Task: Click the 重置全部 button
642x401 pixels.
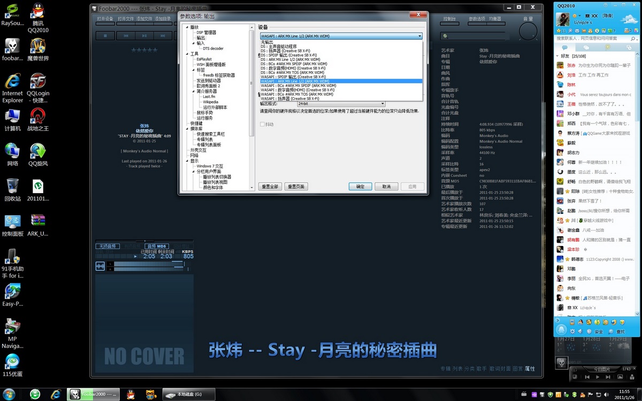Action: (270, 187)
